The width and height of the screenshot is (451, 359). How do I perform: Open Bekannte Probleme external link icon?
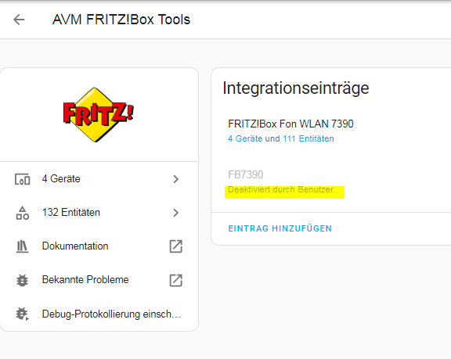(175, 280)
